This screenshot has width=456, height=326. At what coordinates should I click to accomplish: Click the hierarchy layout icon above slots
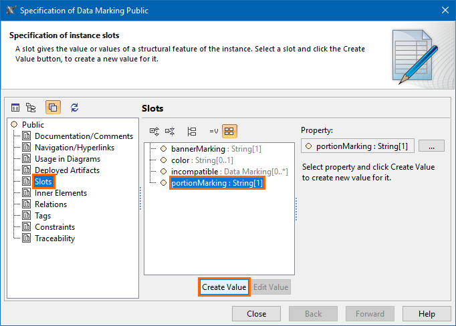click(192, 132)
